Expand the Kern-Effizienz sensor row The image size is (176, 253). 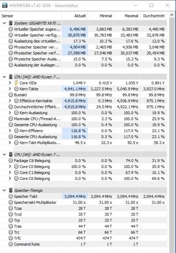pyautogui.click(x=10, y=131)
